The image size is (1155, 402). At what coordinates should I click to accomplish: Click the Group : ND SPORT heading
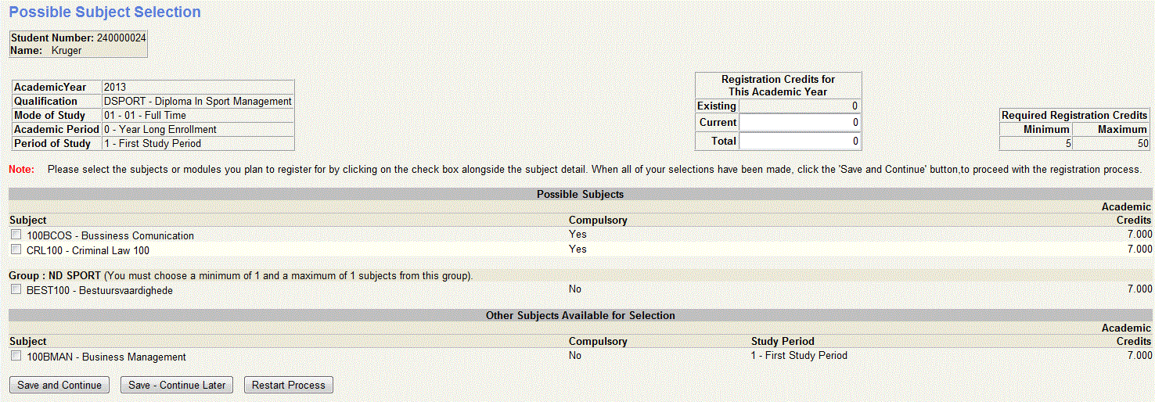coord(55,276)
